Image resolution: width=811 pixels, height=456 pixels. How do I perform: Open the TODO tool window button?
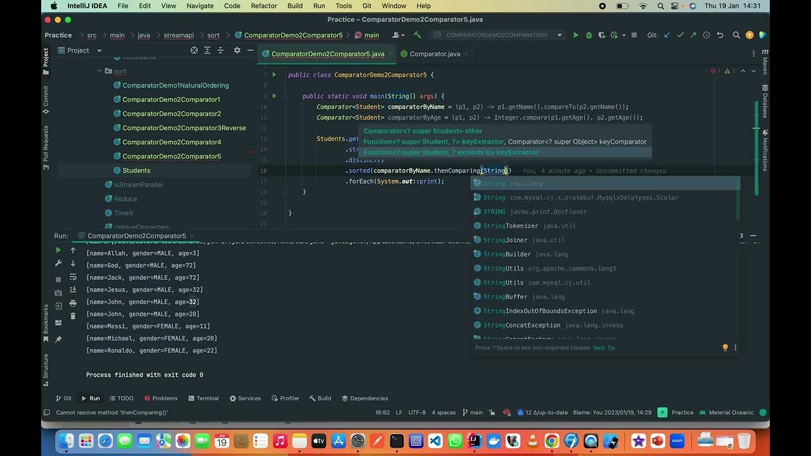(121, 398)
